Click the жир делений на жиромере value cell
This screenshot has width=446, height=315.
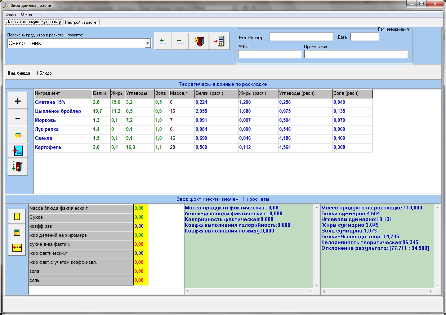(x=141, y=235)
